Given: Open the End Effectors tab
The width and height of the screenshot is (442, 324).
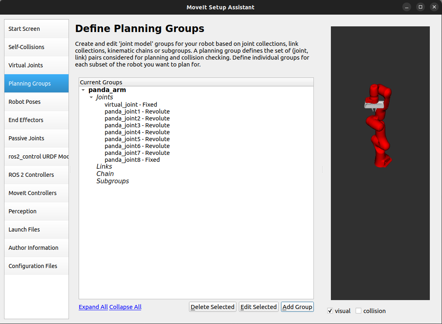Looking at the screenshot, I should 36,120.
